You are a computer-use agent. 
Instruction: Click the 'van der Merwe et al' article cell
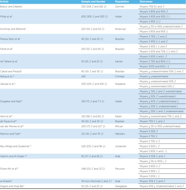point(12,126)
